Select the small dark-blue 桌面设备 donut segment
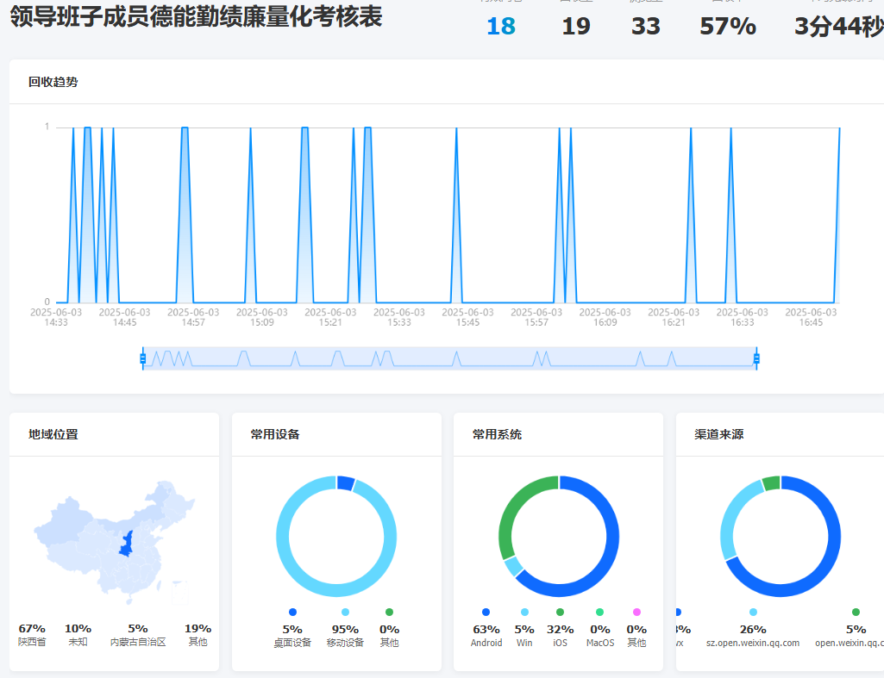 (345, 483)
